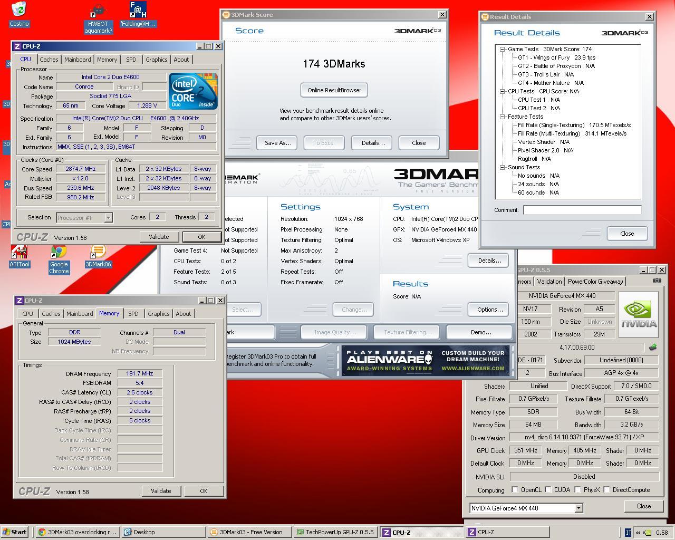The image size is (675, 540).
Task: Collapse the Feature Tests tree node
Action: point(503,117)
